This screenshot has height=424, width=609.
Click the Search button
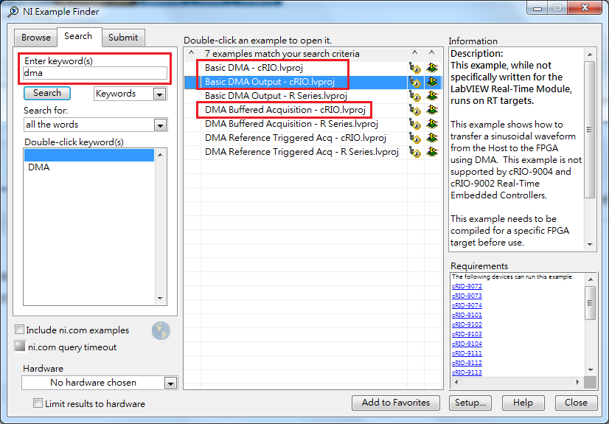point(47,93)
